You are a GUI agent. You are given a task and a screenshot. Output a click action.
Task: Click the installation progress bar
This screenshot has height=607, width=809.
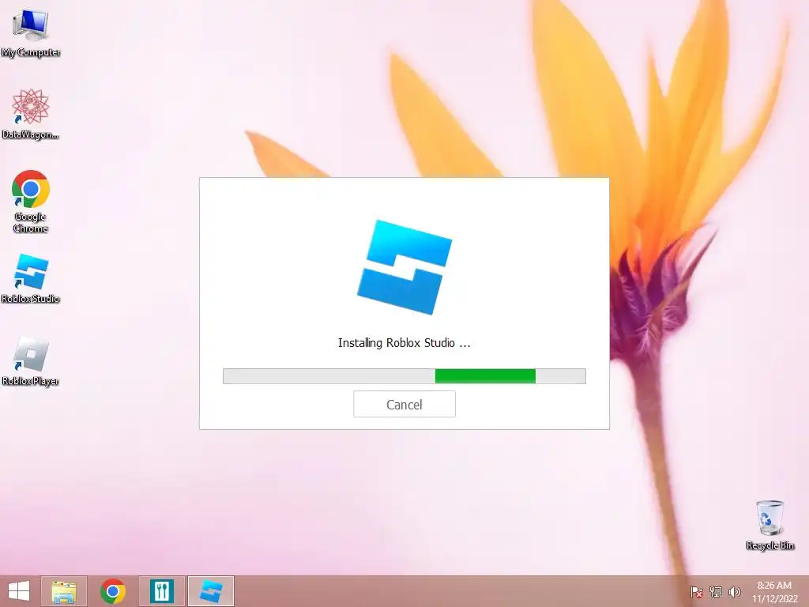[404, 375]
